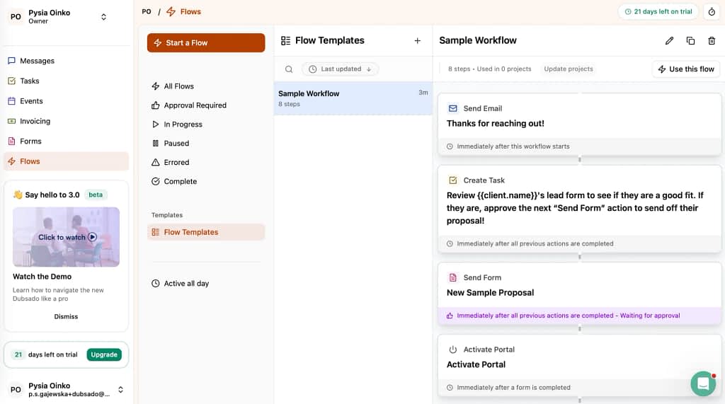
Task: Select the Sample Workflow template row
Action: (353, 98)
